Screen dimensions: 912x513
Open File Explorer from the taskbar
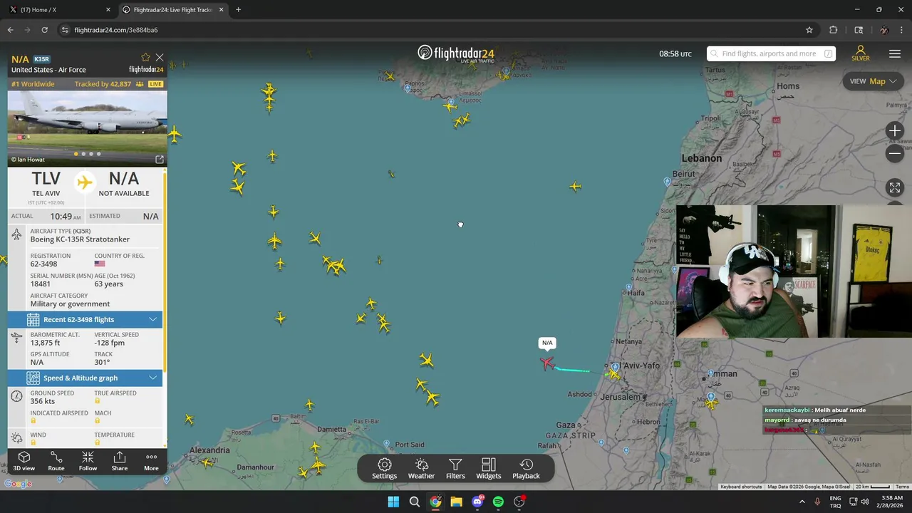point(456,502)
